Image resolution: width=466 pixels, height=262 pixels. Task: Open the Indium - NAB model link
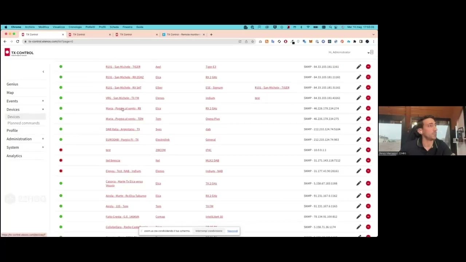(x=214, y=171)
